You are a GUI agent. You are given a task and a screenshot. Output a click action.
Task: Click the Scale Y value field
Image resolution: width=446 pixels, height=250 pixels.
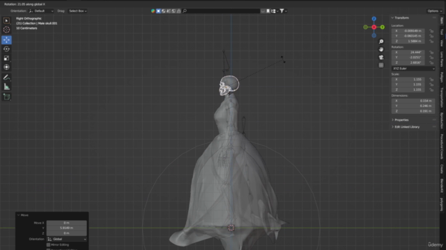(x=408, y=85)
